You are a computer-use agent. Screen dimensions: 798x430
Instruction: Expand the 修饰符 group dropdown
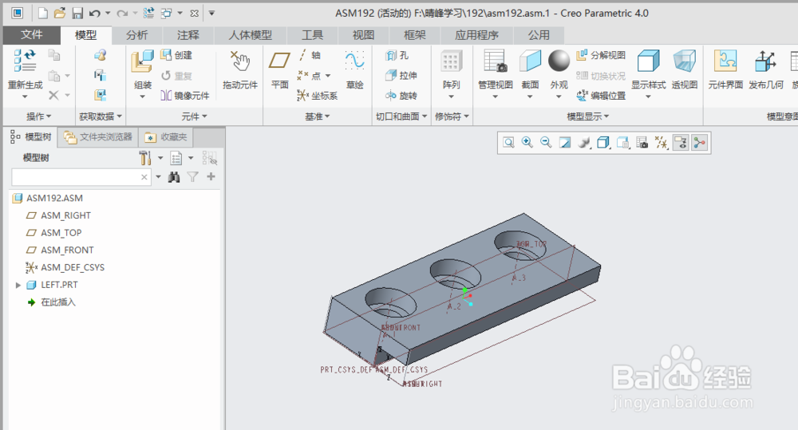[x=452, y=116]
